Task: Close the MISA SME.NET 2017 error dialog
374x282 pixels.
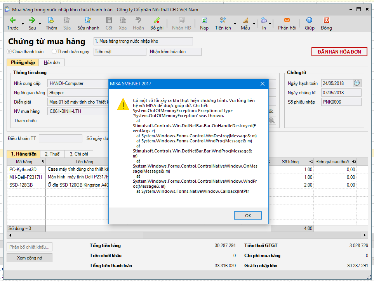Action: coord(263,84)
